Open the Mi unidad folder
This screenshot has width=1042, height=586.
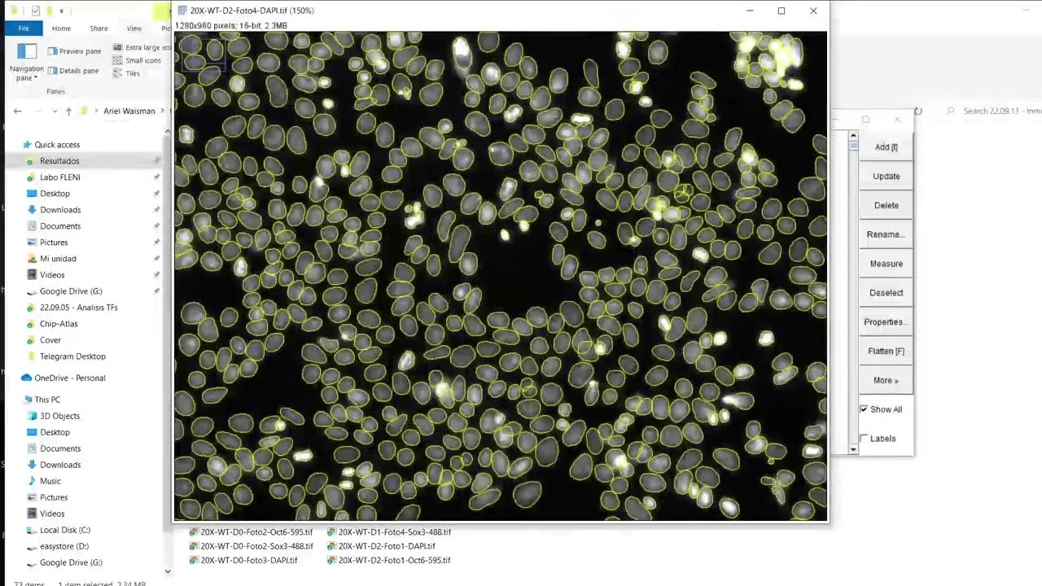(x=58, y=259)
